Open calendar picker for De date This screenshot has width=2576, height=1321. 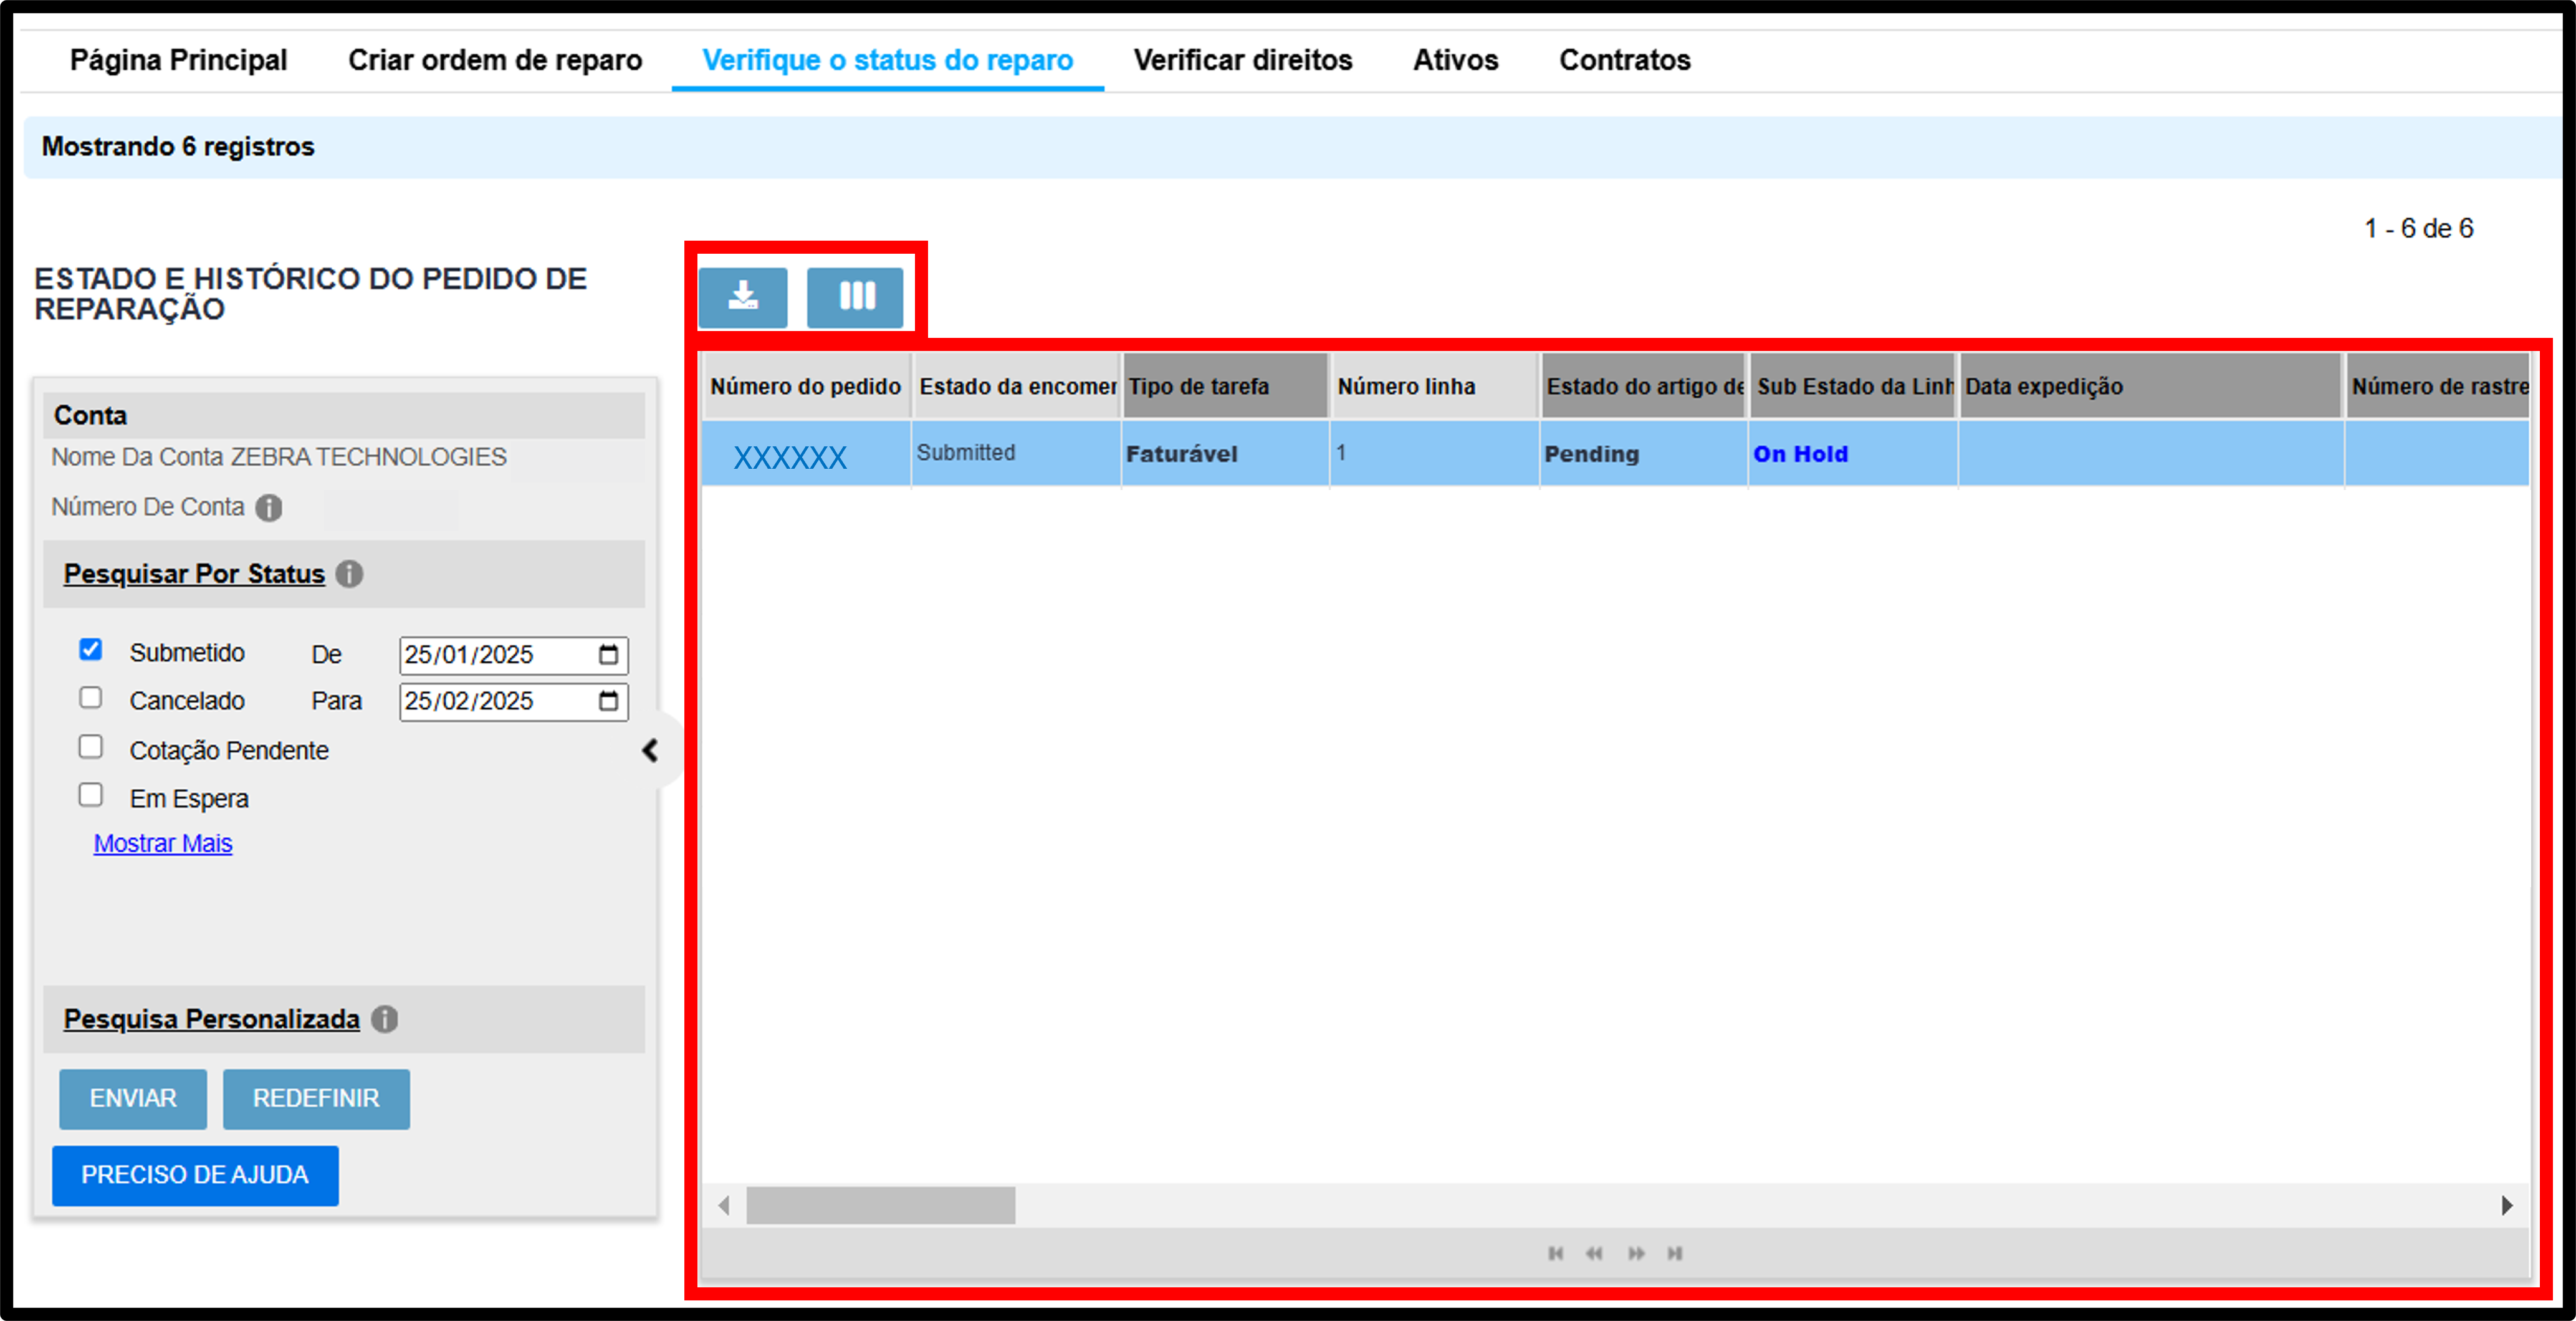point(608,655)
